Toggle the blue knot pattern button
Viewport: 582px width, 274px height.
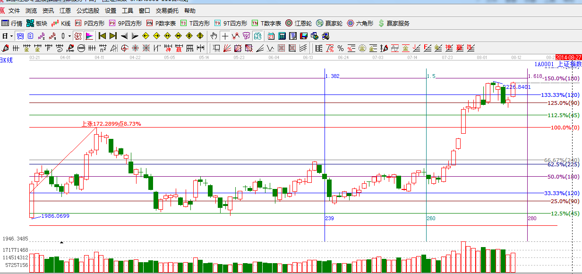click(x=20, y=36)
